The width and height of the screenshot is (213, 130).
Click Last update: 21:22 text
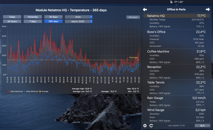[x=176, y=125]
